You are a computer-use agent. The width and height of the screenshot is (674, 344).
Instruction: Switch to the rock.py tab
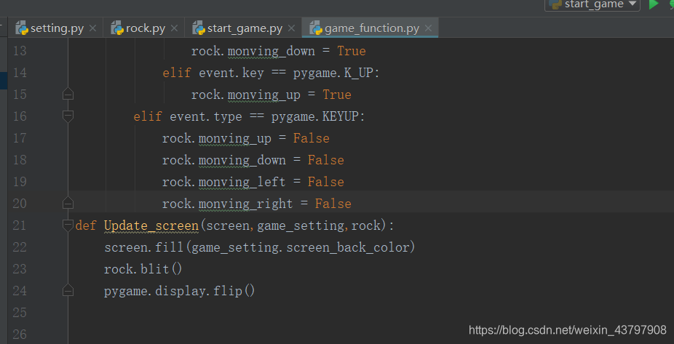pos(144,28)
